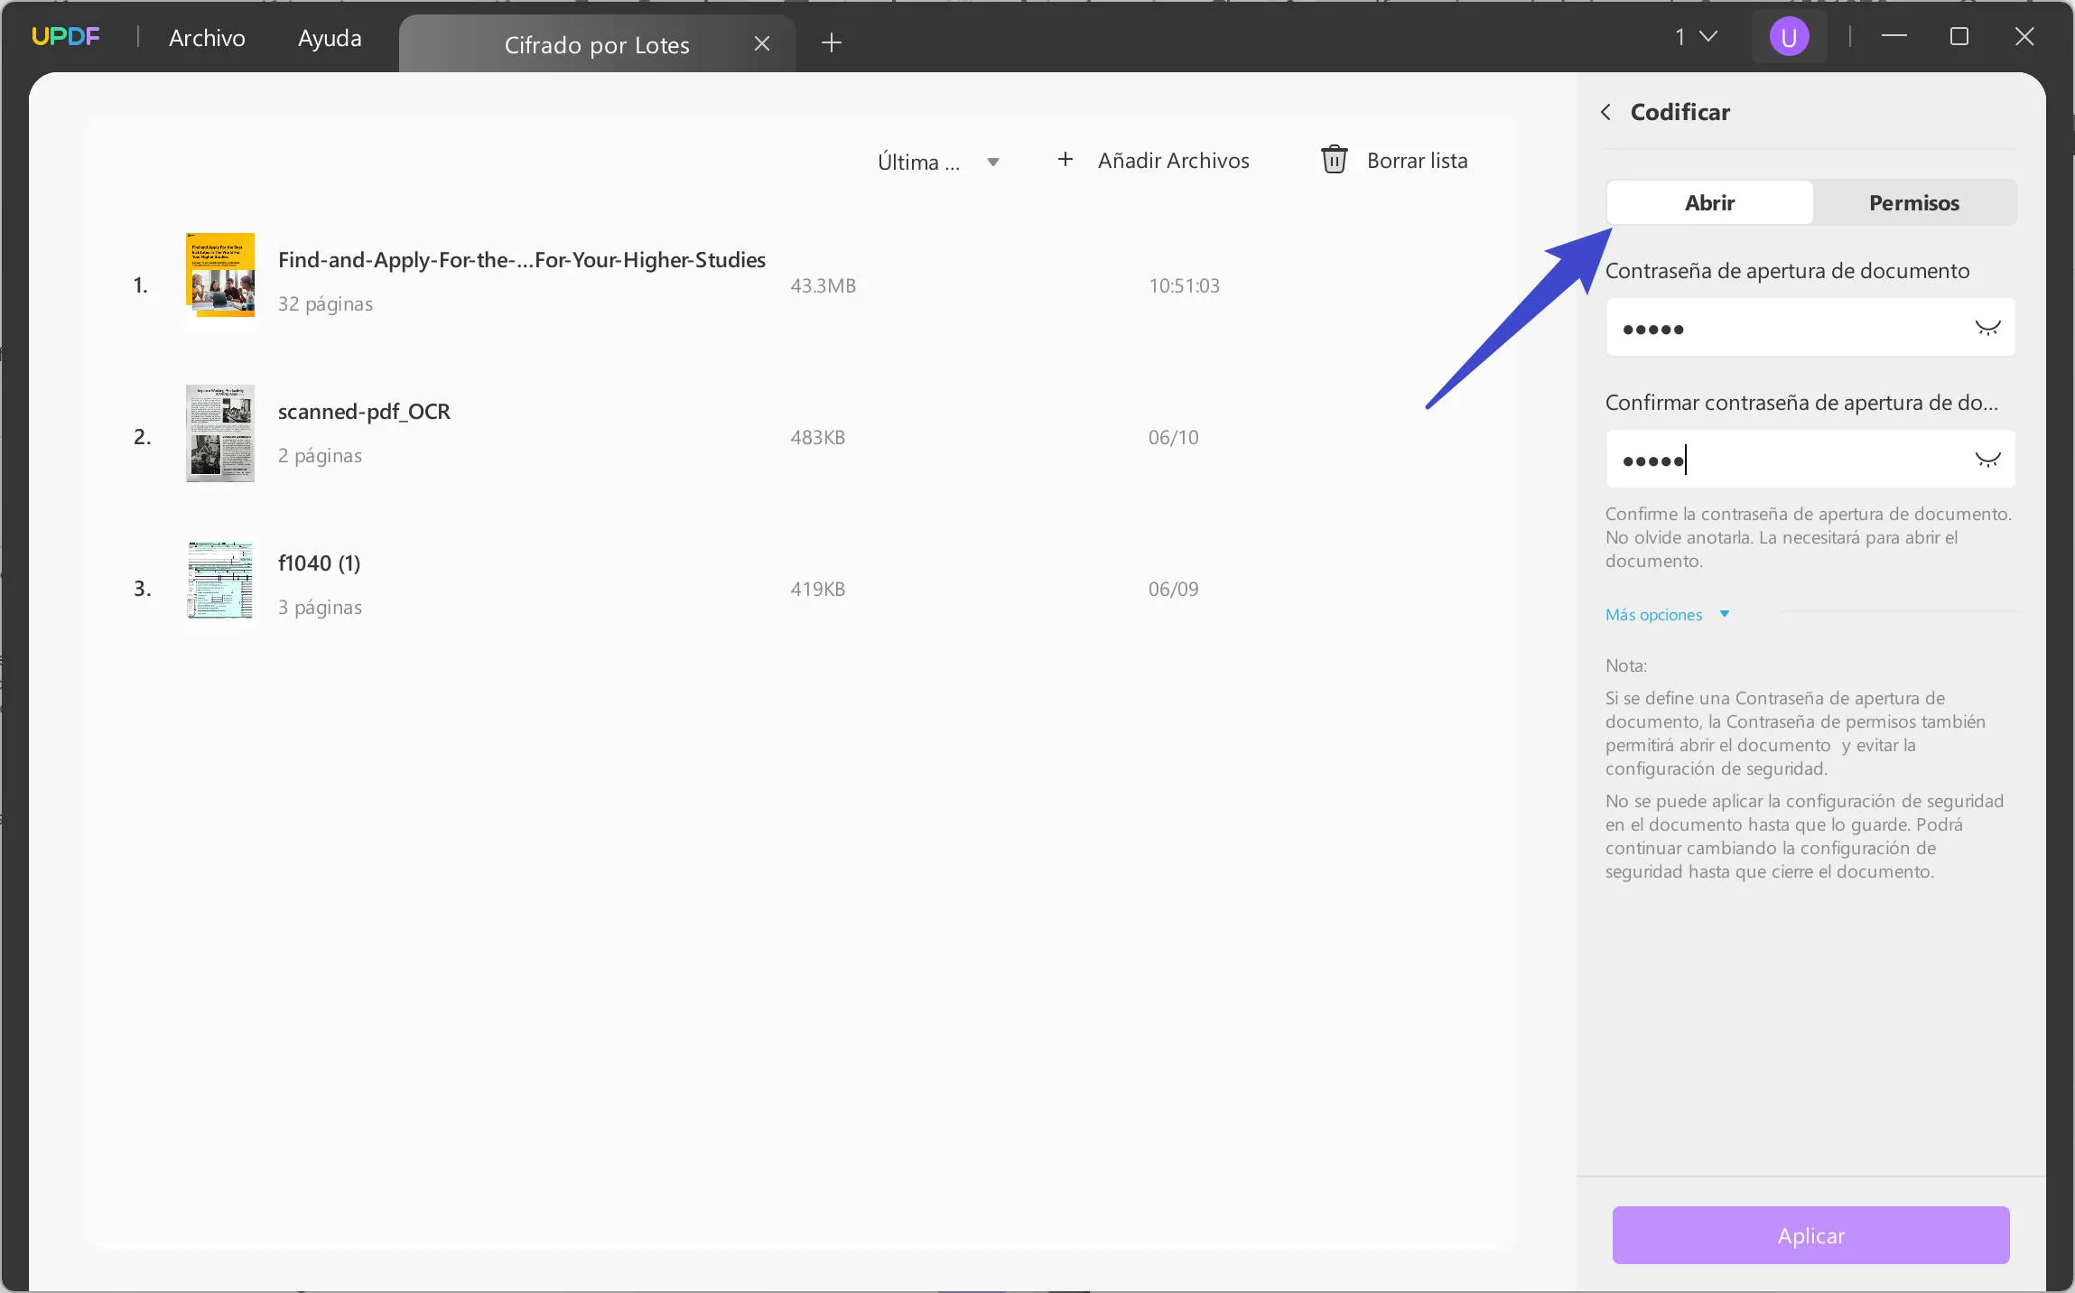Click the user profile icon top right

[1788, 39]
